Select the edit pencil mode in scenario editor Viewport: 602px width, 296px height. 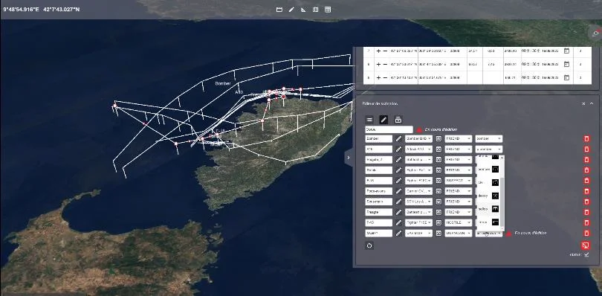point(383,120)
